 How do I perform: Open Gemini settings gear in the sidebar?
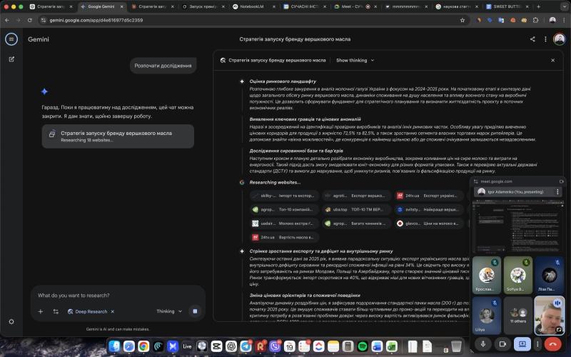11,321
